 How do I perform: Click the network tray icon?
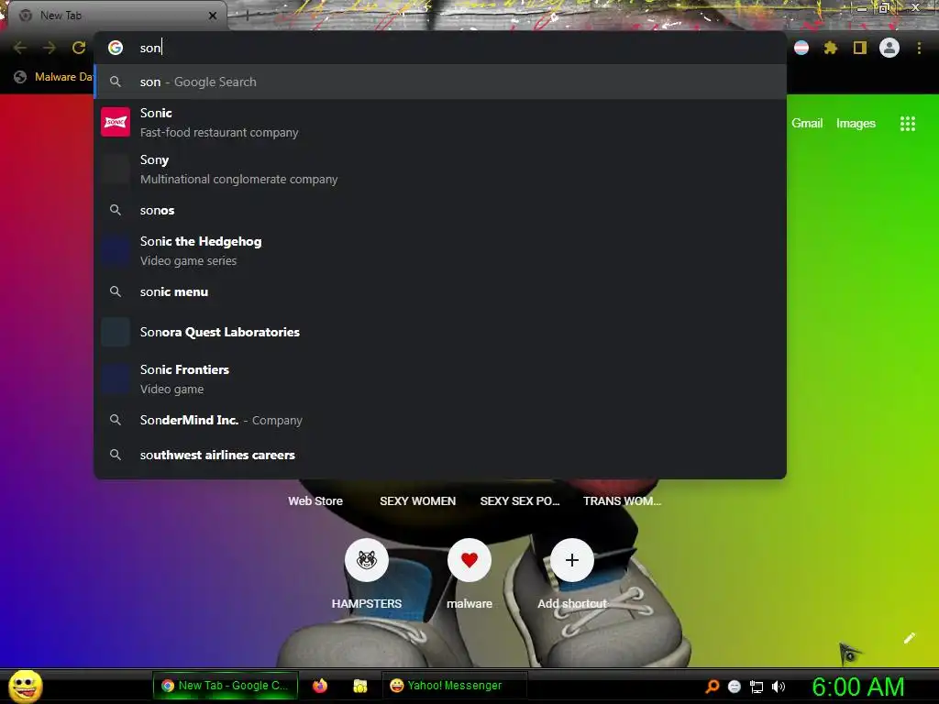point(757,687)
